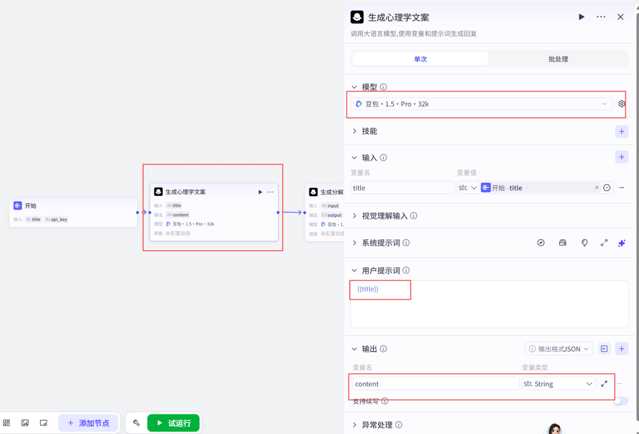
Task: Collapse the 输入 section
Action: [354, 157]
